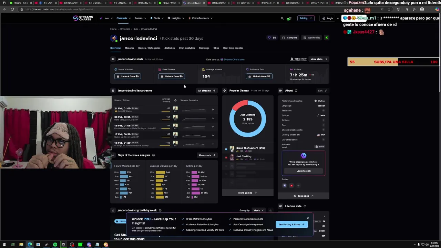The width and height of the screenshot is (441, 248).
Task: Toggle Grand Theft Auto V blue legend square
Action: (226, 149)
